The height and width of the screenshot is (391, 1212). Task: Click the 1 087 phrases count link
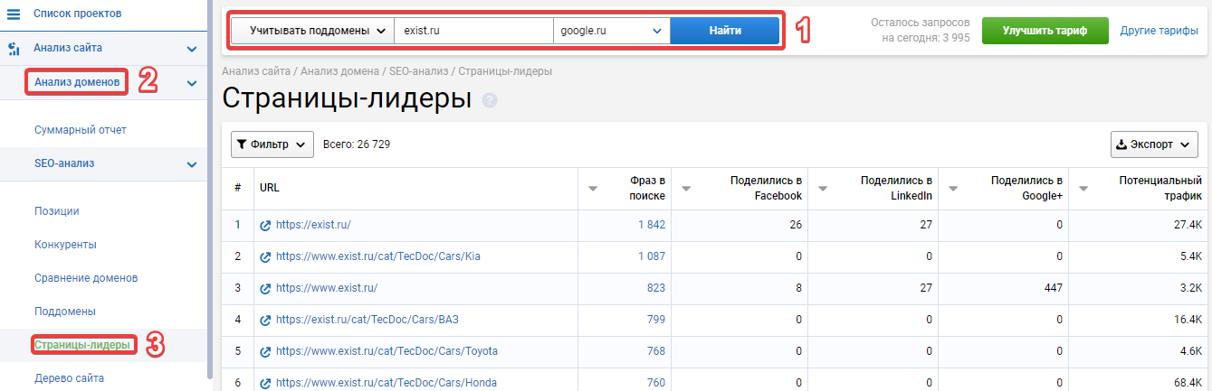651,256
